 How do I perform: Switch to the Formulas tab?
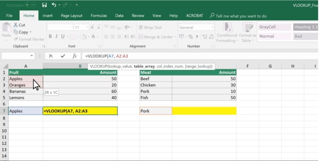pyautogui.click(x=99, y=16)
